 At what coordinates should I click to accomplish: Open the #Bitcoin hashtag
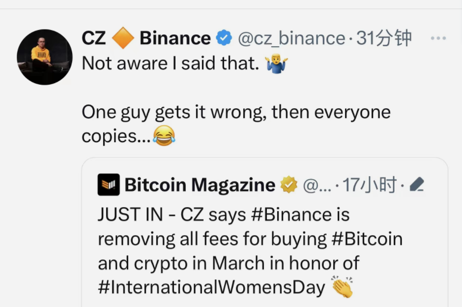click(x=367, y=239)
